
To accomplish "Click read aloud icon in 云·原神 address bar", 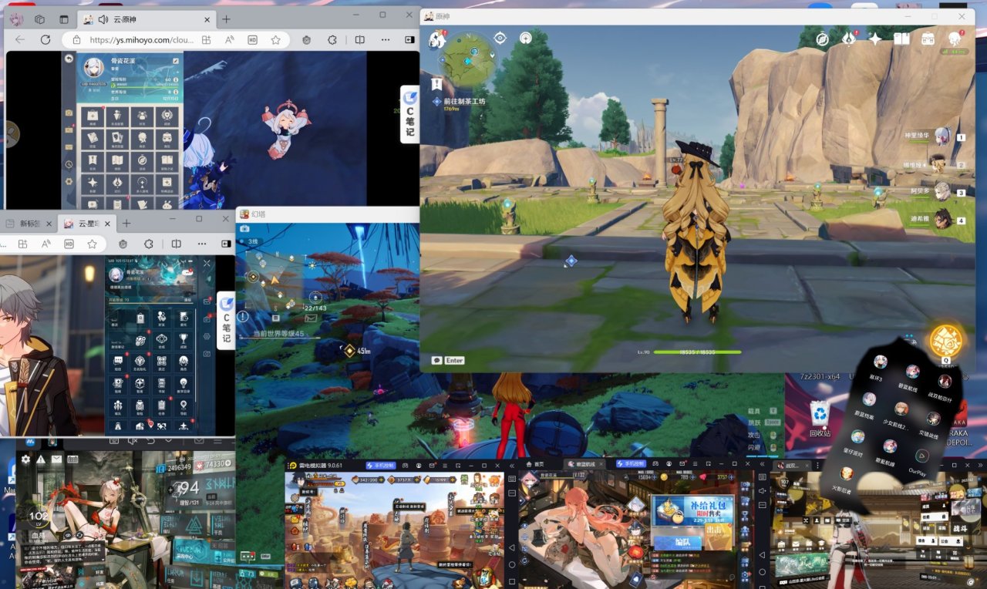I will tap(229, 40).
